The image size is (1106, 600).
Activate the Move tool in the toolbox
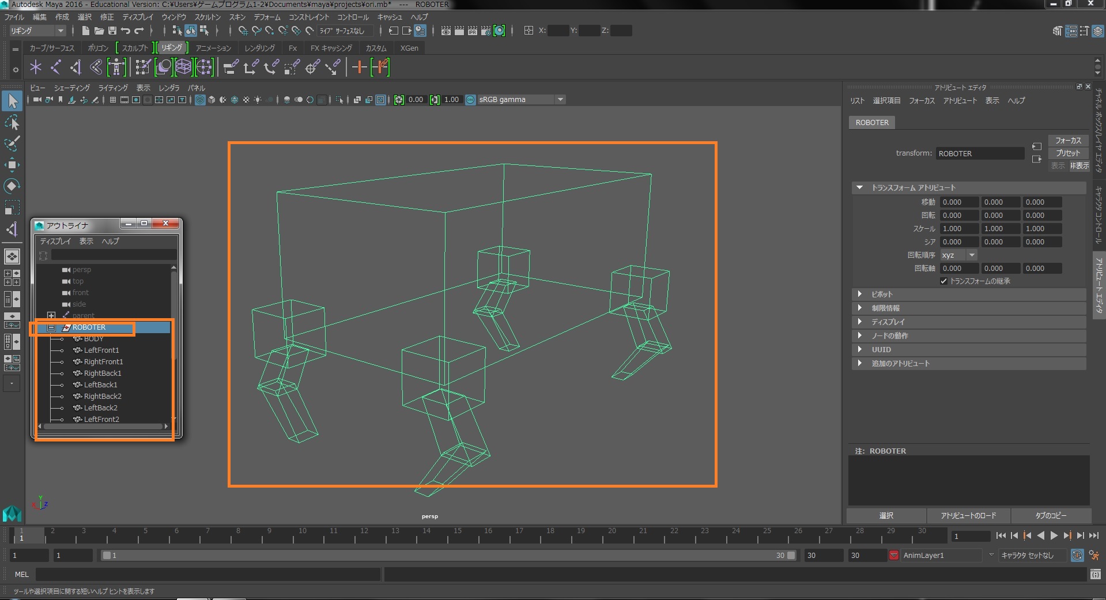pos(12,165)
